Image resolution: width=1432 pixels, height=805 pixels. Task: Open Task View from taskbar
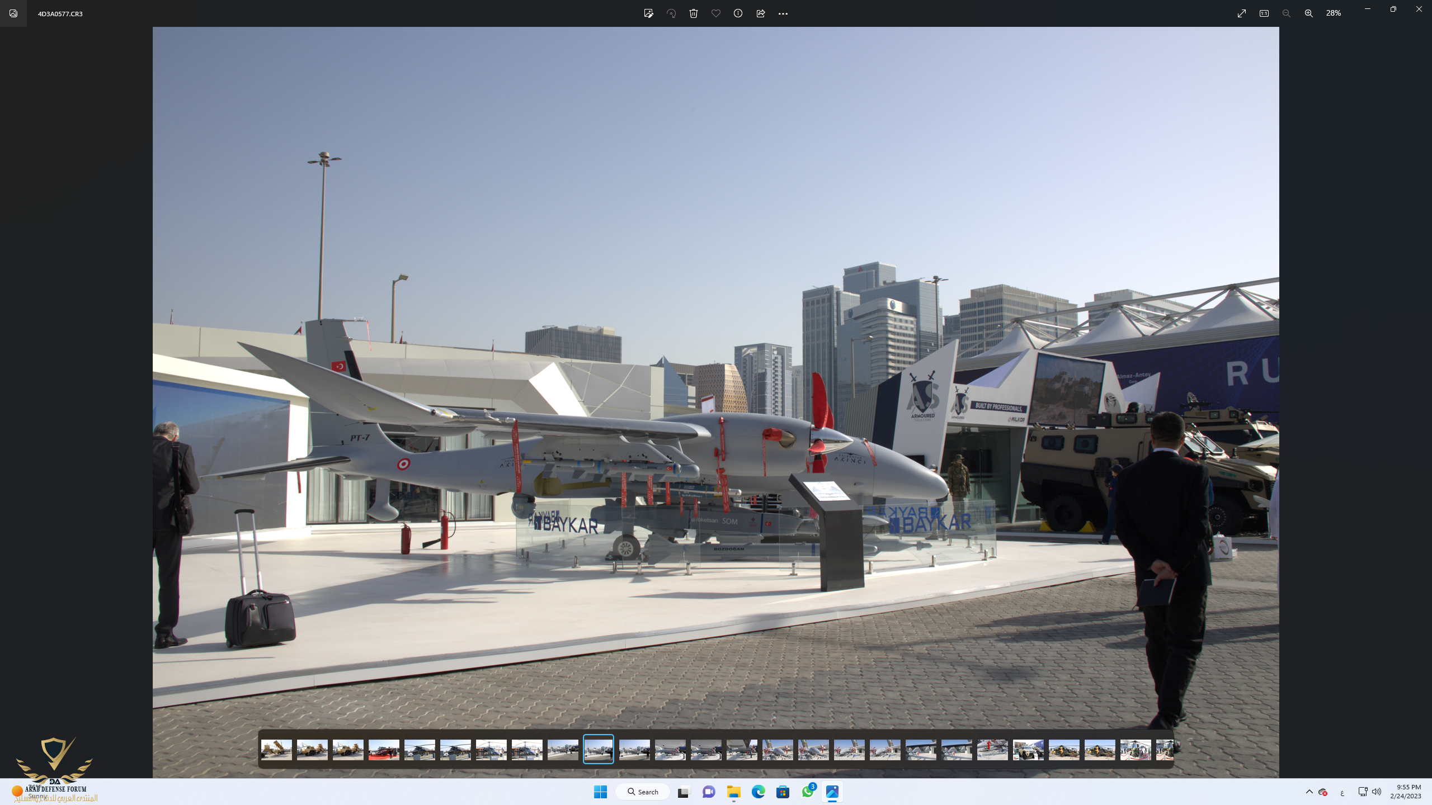pyautogui.click(x=684, y=792)
